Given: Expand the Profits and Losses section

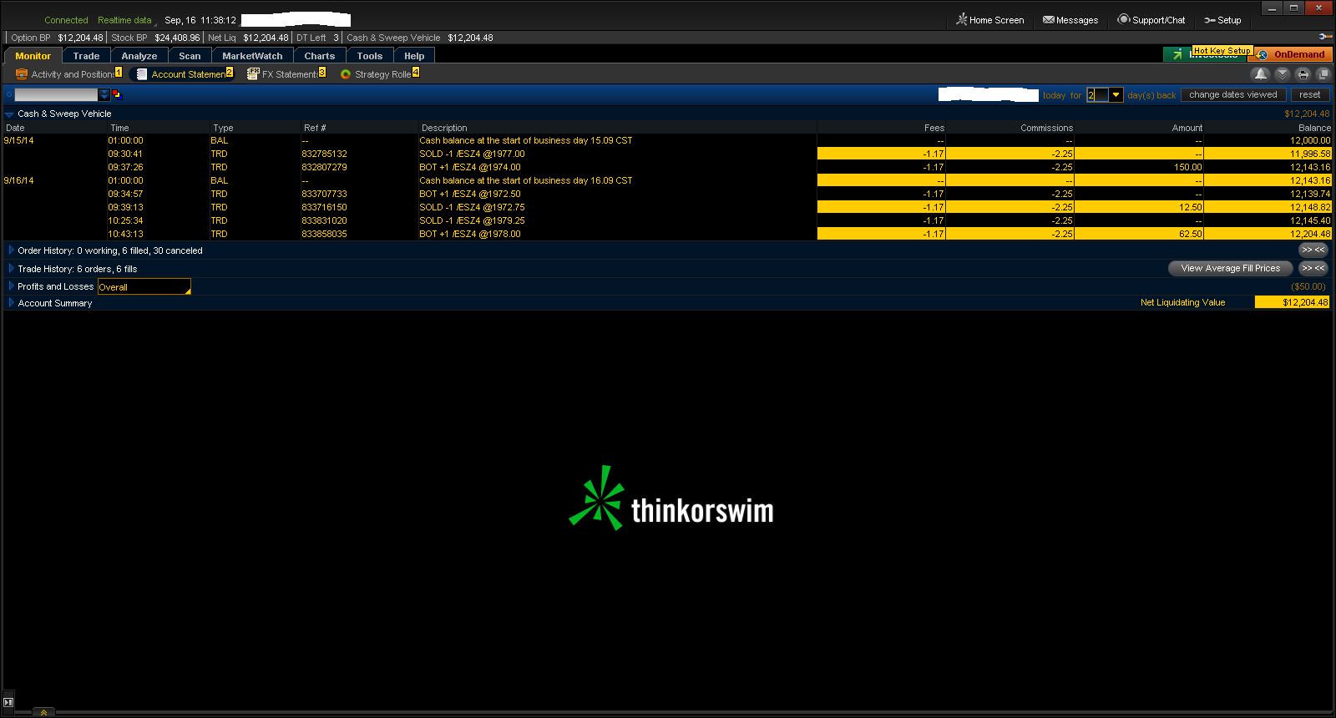Looking at the screenshot, I should click(x=11, y=286).
